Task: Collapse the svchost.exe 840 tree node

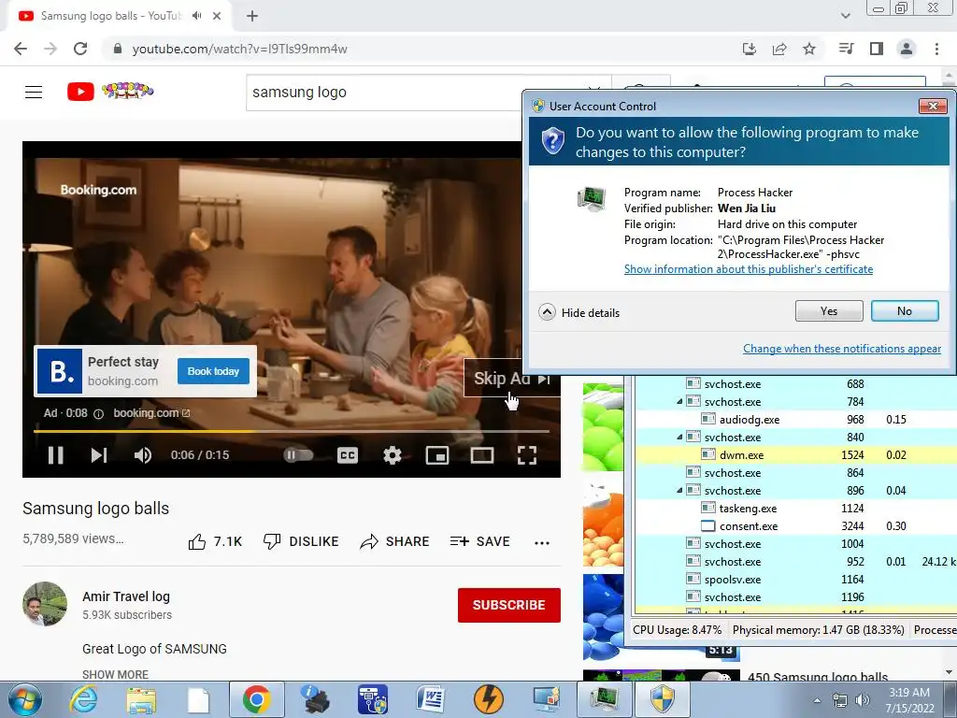Action: pyautogui.click(x=679, y=438)
